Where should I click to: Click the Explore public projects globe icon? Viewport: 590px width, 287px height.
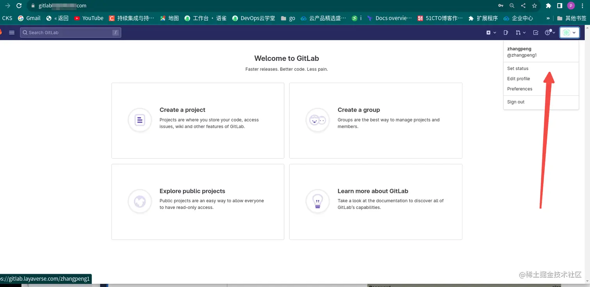[x=140, y=201]
